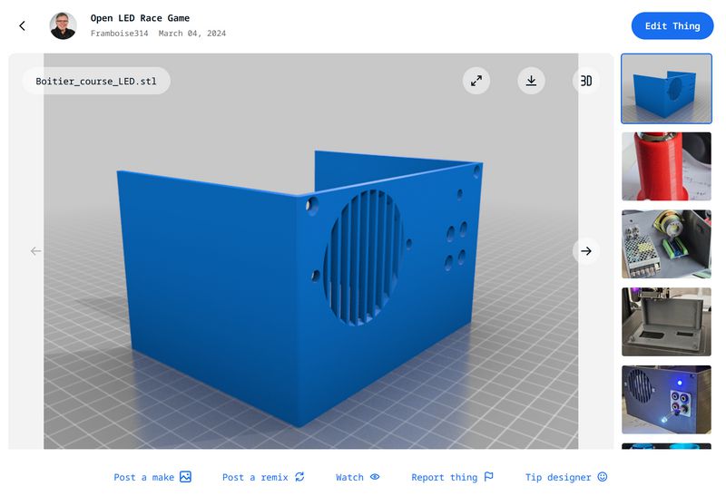
Task: Click the eye icon to watch this thing
Action: click(375, 477)
